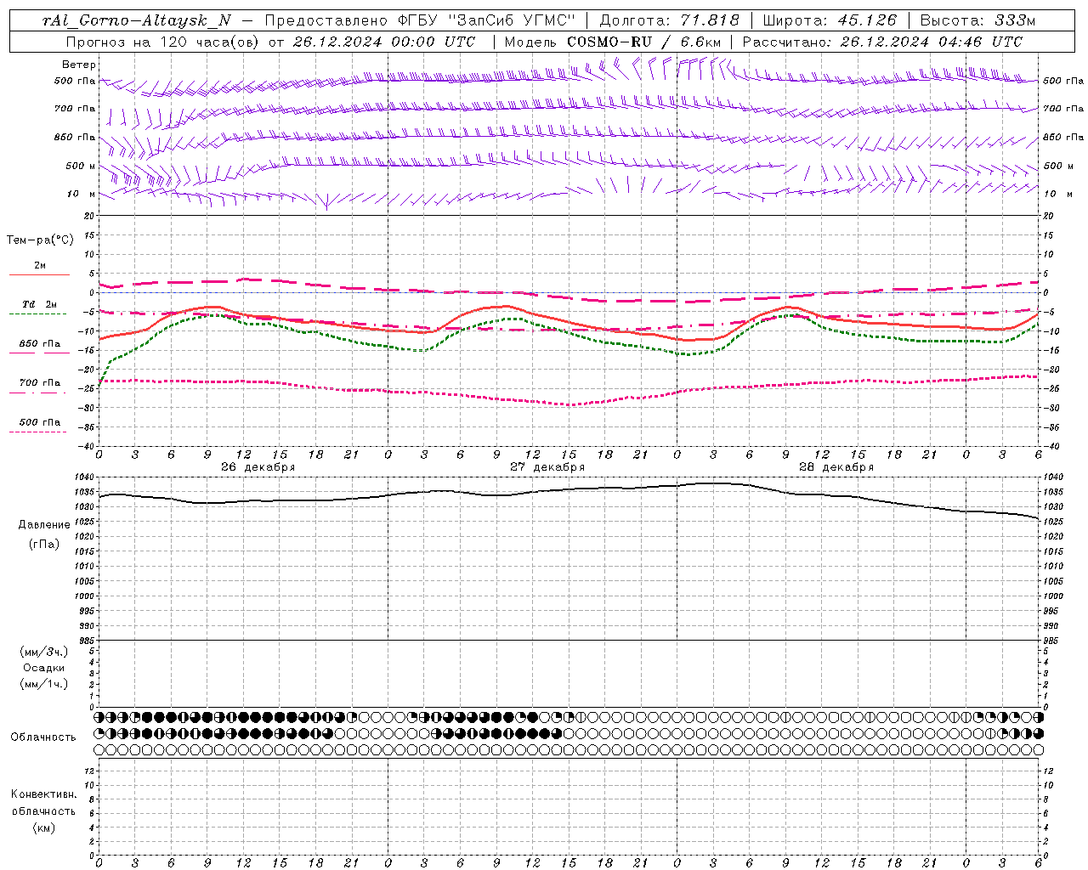Click the Td 2м dew point legend entry
This screenshot has height=870, width=1088.
click(39, 304)
